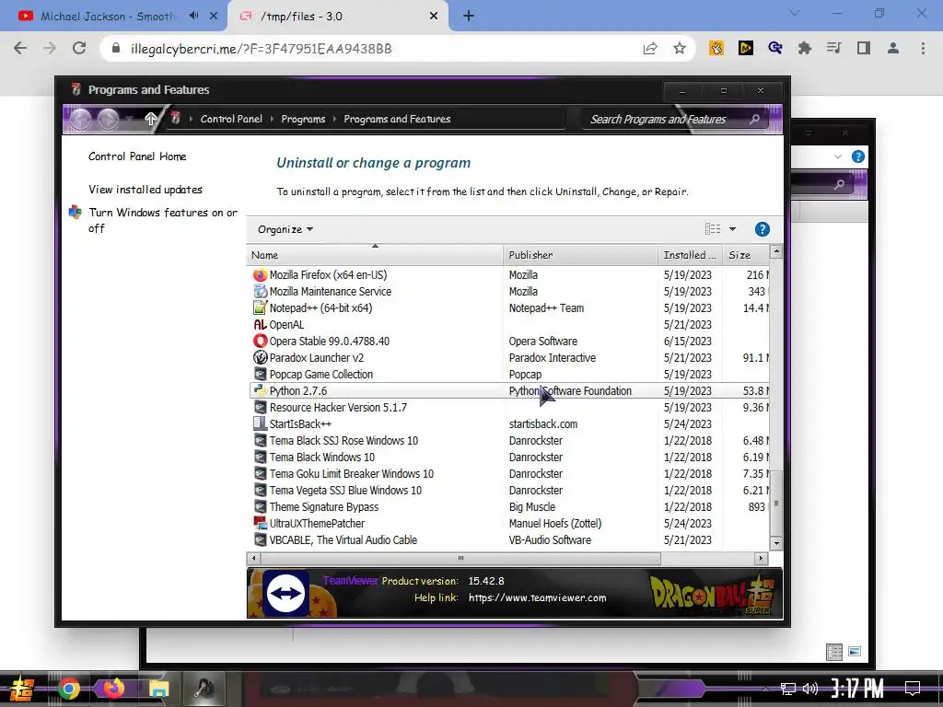Sort by Publisher column header
This screenshot has height=707, width=943.
pos(580,255)
